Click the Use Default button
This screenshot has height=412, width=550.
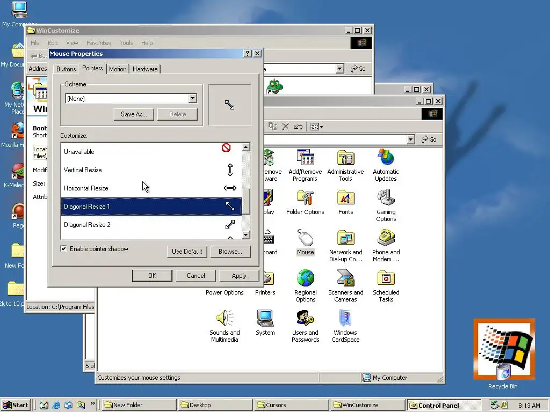click(187, 252)
